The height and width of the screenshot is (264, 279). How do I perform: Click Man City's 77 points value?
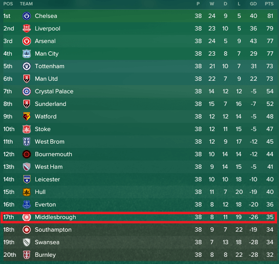(270, 54)
